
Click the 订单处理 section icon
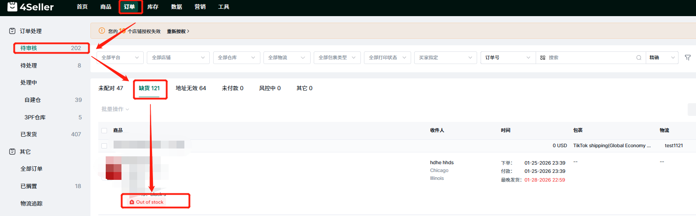(x=12, y=31)
